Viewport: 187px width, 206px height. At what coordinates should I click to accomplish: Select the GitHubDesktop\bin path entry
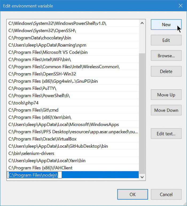(73, 146)
